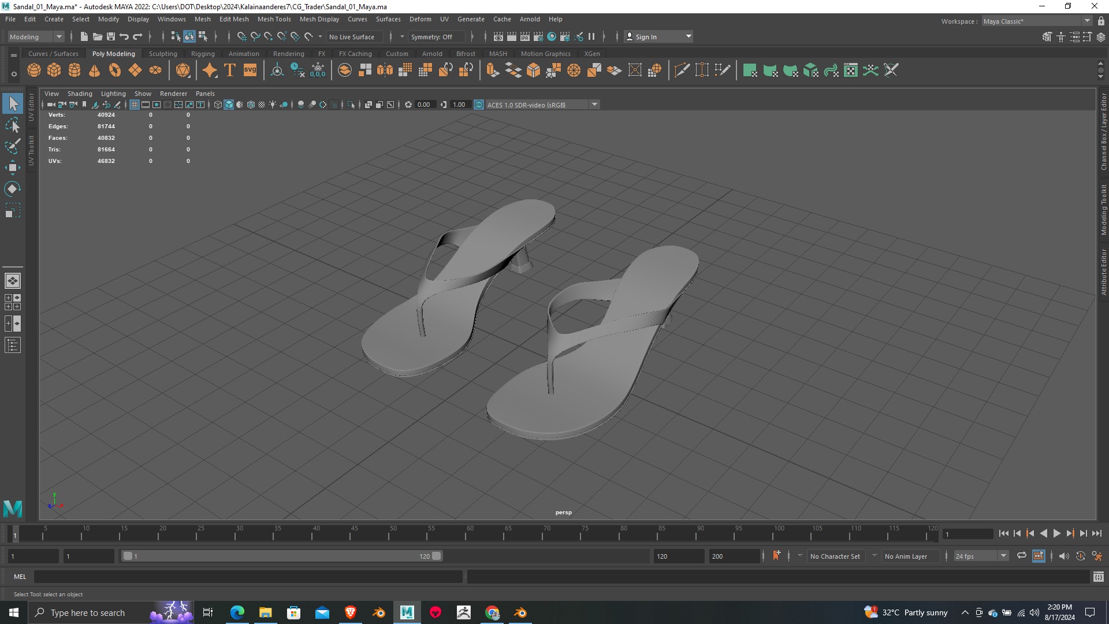The height and width of the screenshot is (624, 1109).
Task: Switch to the Rigging shelf tab
Action: pos(203,53)
